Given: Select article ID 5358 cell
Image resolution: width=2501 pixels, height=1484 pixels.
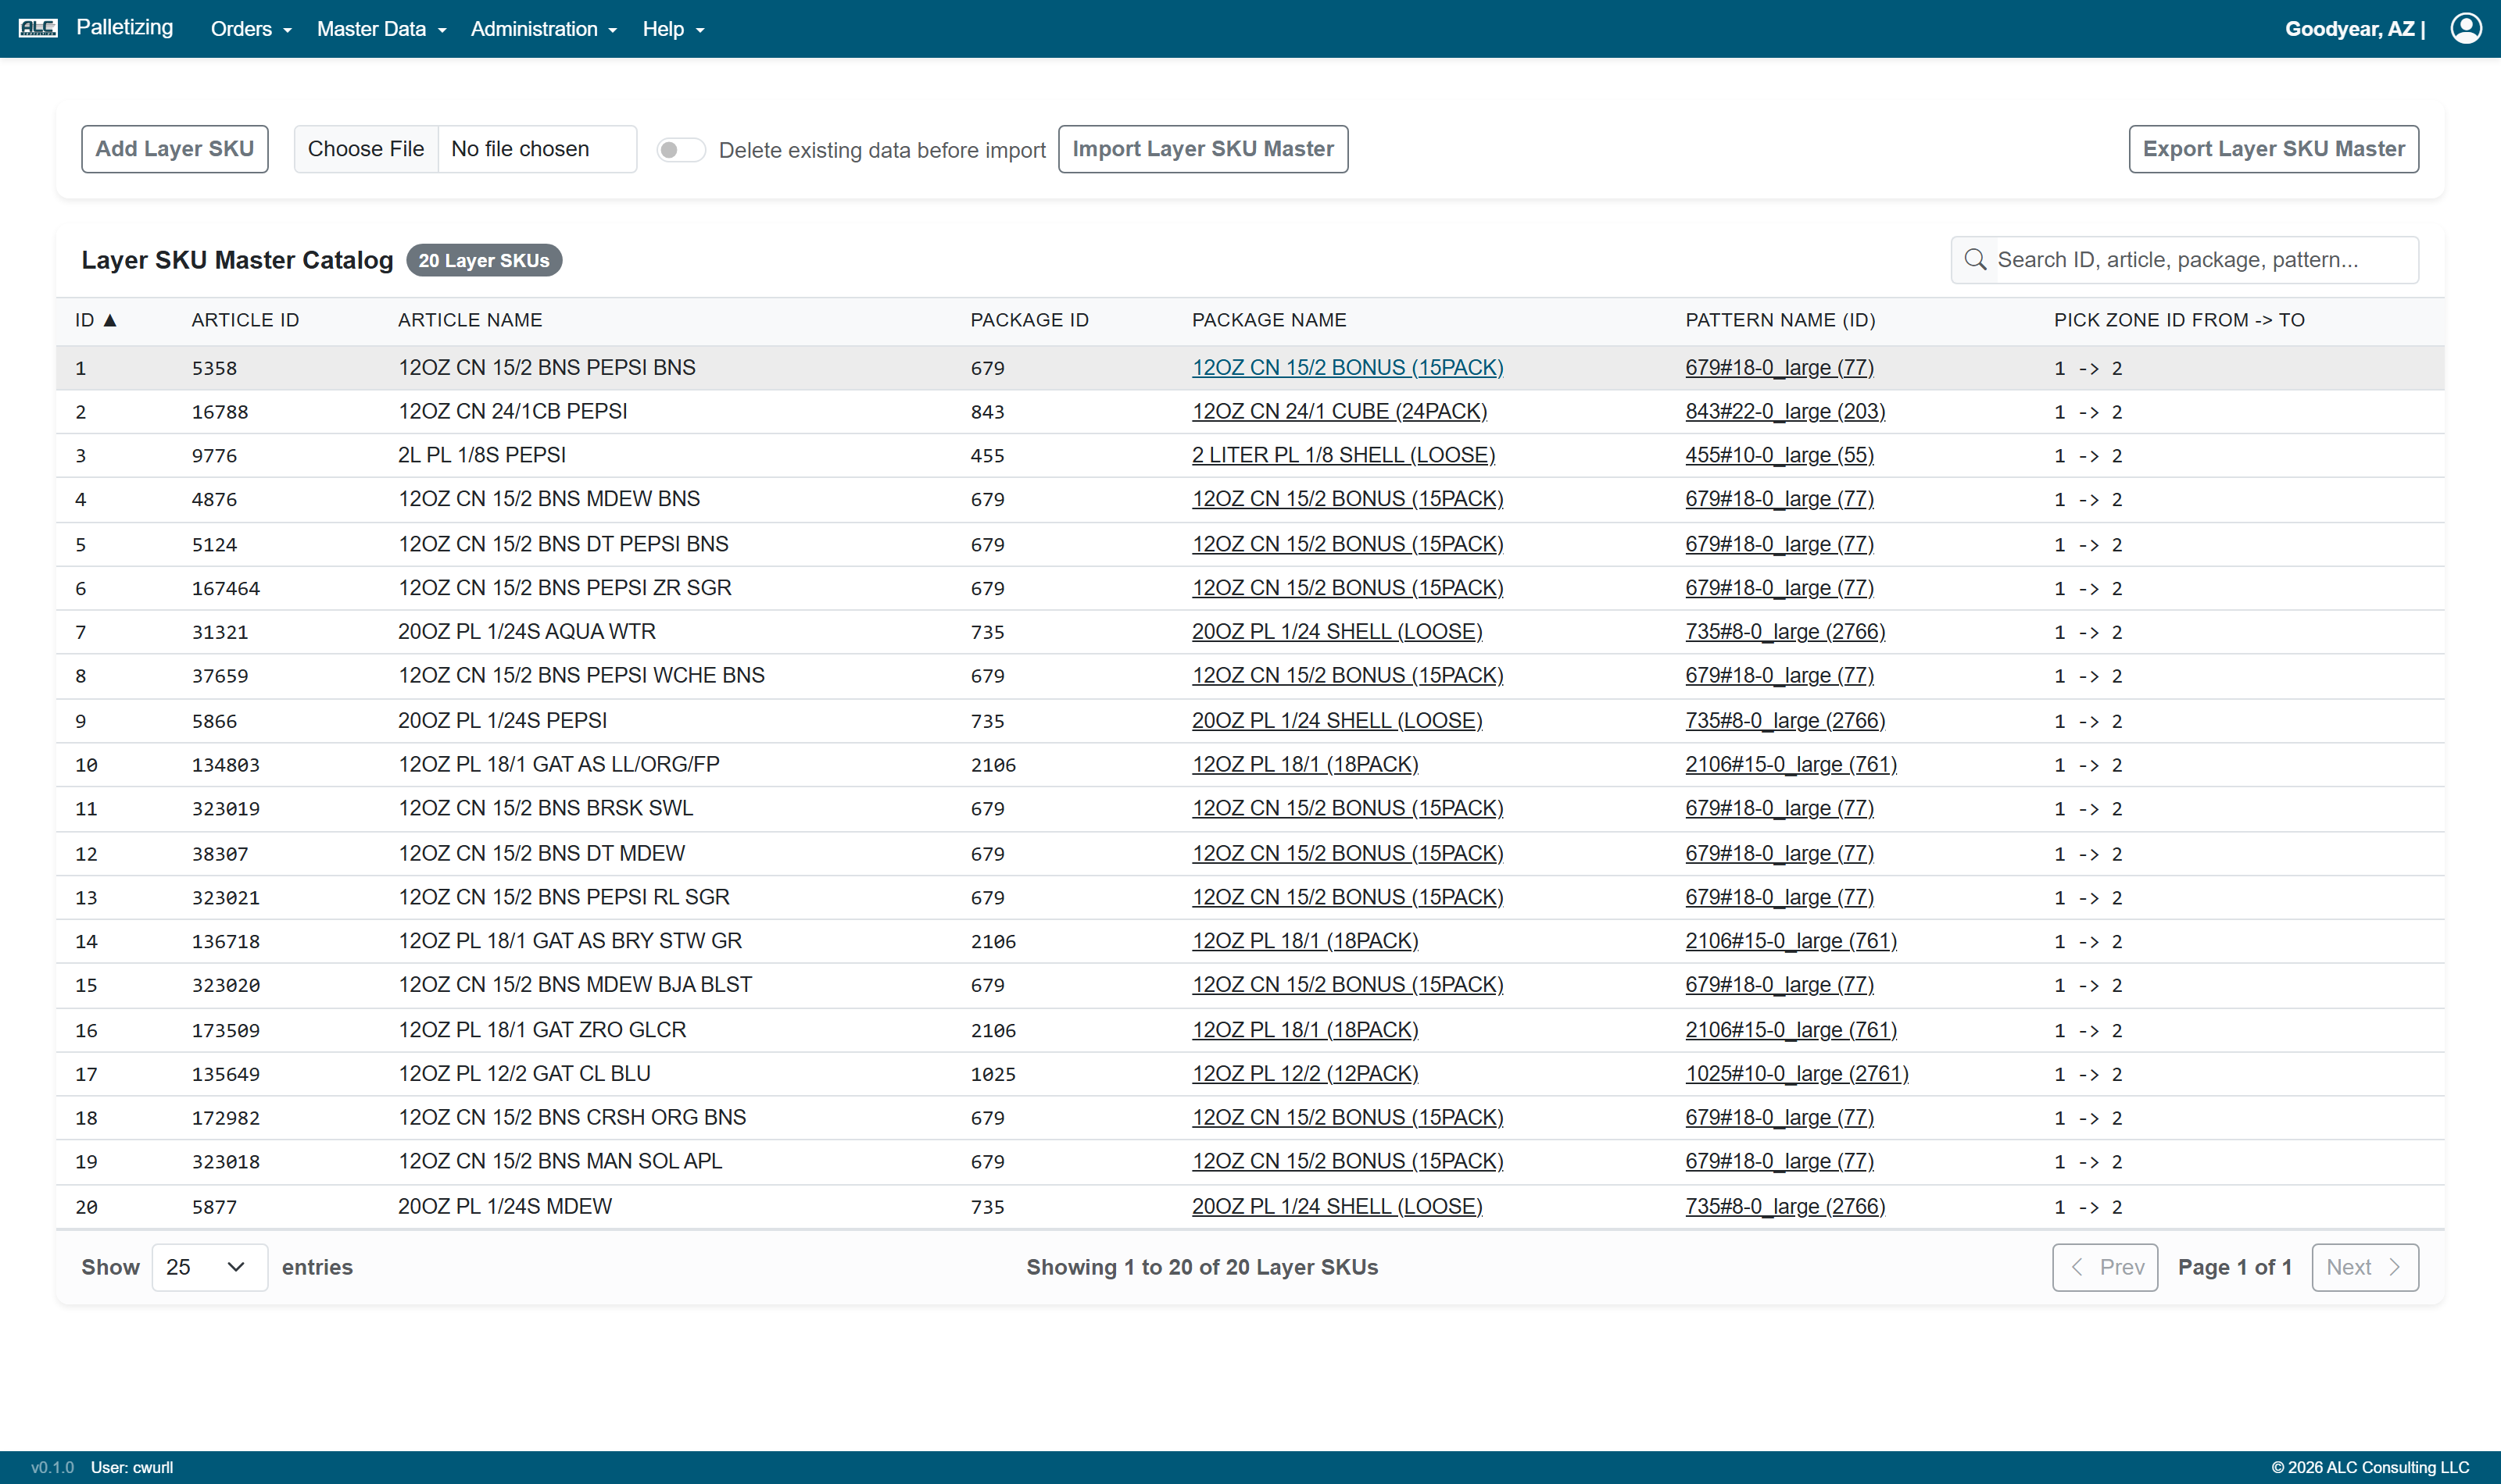Looking at the screenshot, I should (x=214, y=368).
